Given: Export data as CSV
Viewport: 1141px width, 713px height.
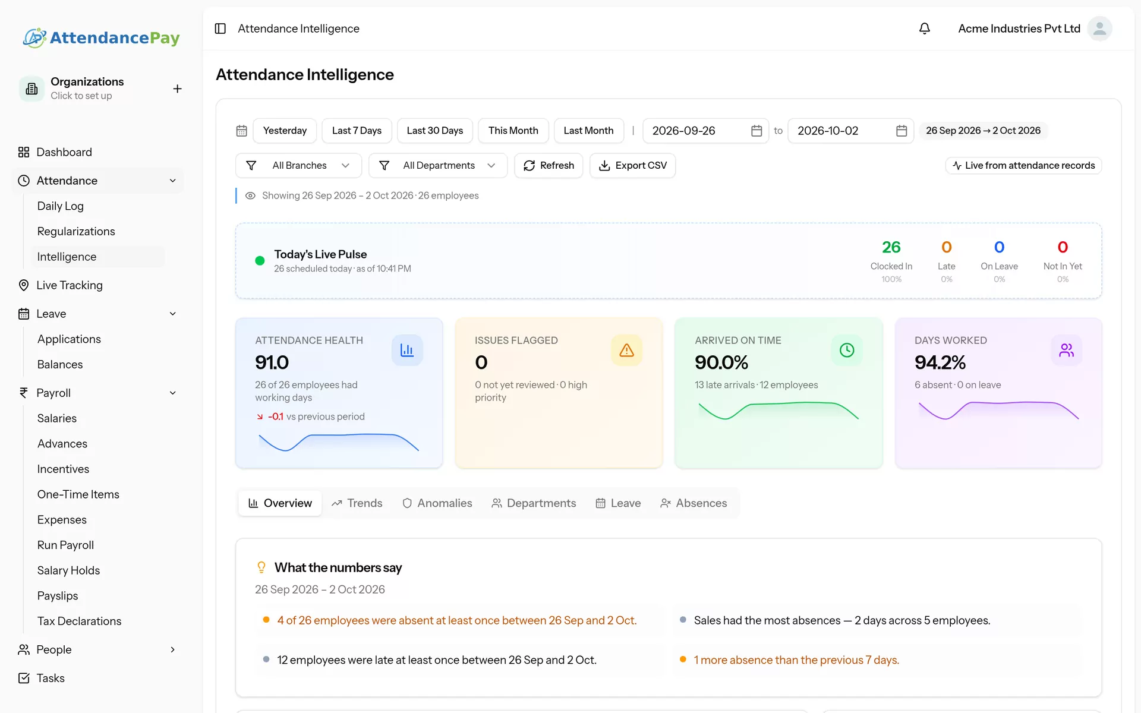Looking at the screenshot, I should (632, 165).
